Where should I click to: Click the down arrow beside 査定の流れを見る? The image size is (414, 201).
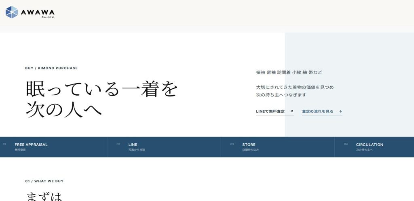[x=340, y=111]
